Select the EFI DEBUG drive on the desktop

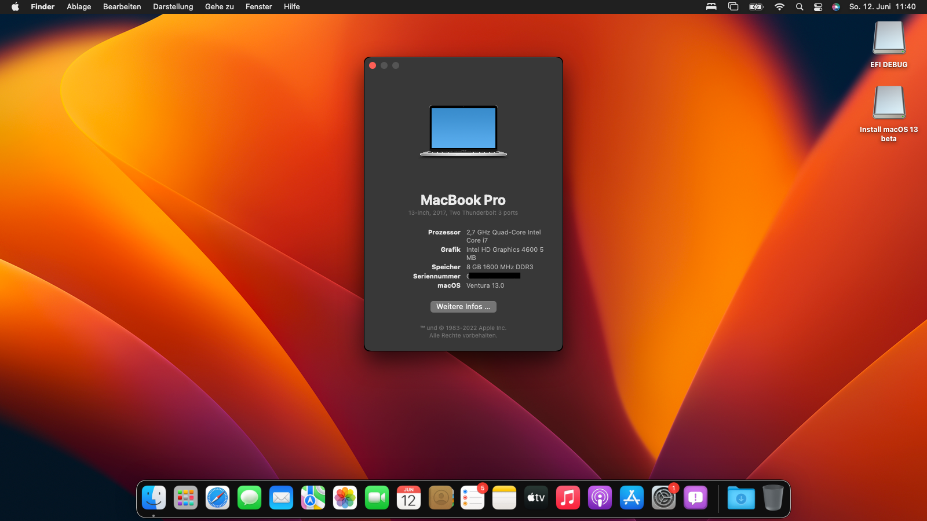tap(889, 45)
